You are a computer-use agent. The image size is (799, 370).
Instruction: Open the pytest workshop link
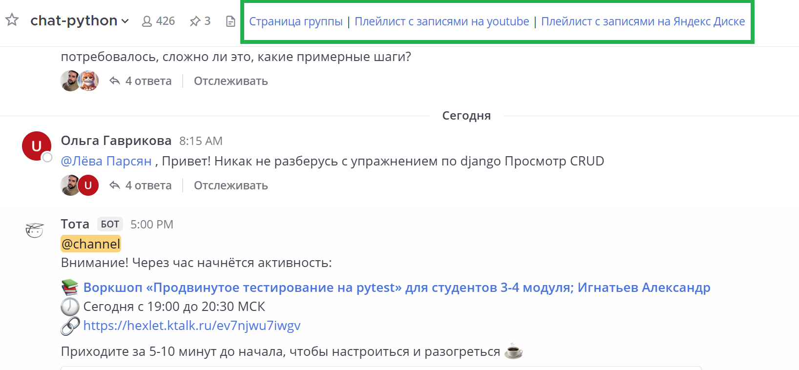click(397, 288)
